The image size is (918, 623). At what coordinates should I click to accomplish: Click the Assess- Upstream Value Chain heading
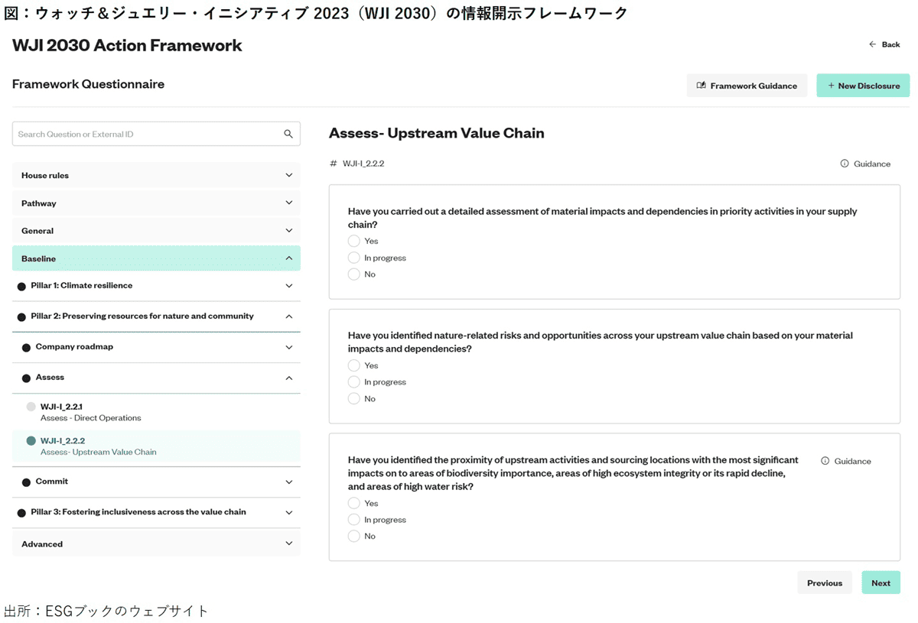(x=436, y=133)
